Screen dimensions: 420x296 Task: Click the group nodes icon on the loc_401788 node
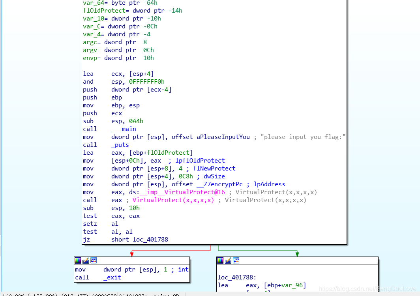236,260
